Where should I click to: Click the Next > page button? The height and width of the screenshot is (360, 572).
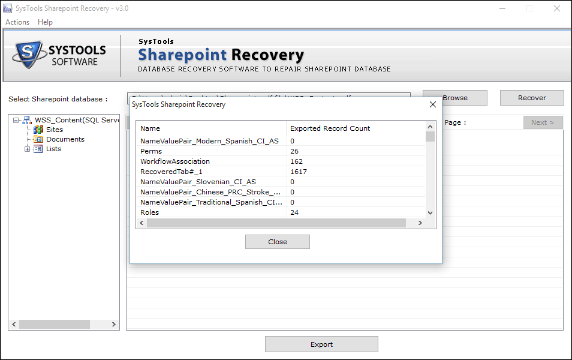click(x=543, y=122)
